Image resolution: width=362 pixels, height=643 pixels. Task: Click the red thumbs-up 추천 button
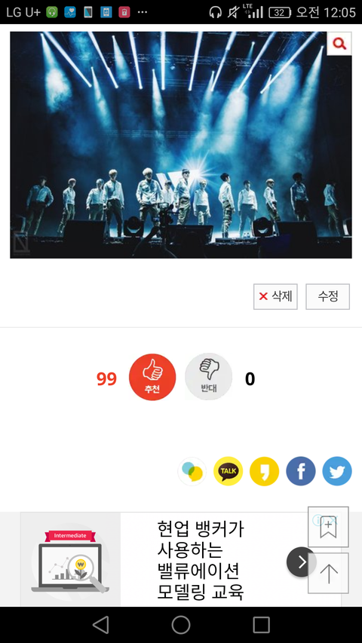coord(152,377)
